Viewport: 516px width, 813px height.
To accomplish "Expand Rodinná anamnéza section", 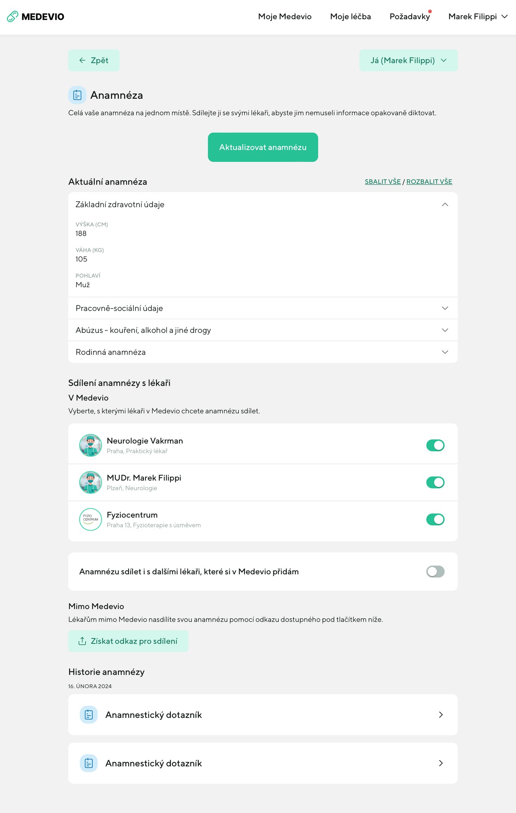I will pyautogui.click(x=263, y=352).
